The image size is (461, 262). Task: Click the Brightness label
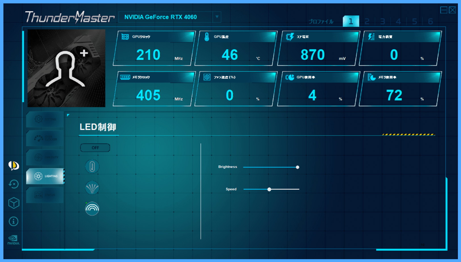pos(228,167)
